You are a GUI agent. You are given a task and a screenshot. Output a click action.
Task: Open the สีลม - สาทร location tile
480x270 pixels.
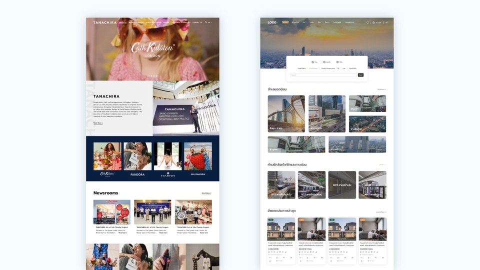(x=286, y=113)
